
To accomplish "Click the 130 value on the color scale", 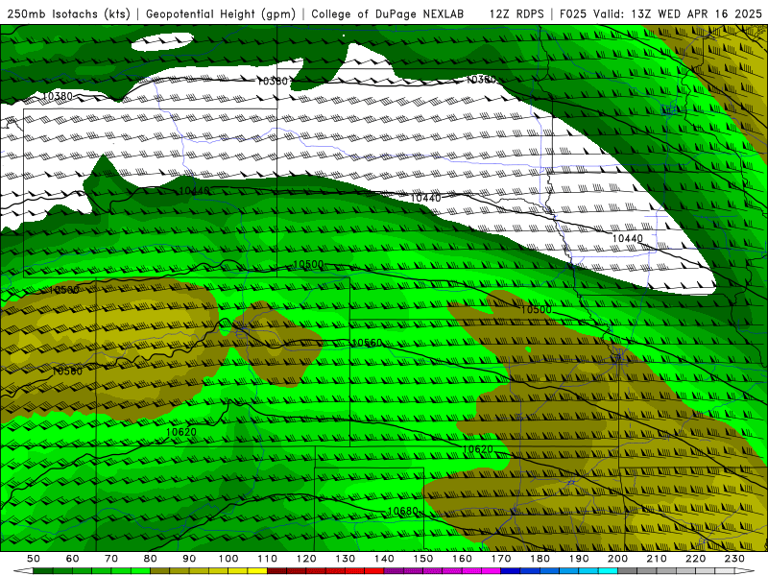I will (x=346, y=559).
